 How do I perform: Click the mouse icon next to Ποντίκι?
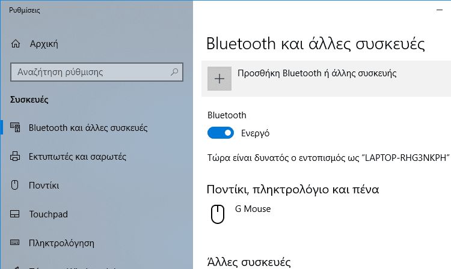(x=14, y=185)
